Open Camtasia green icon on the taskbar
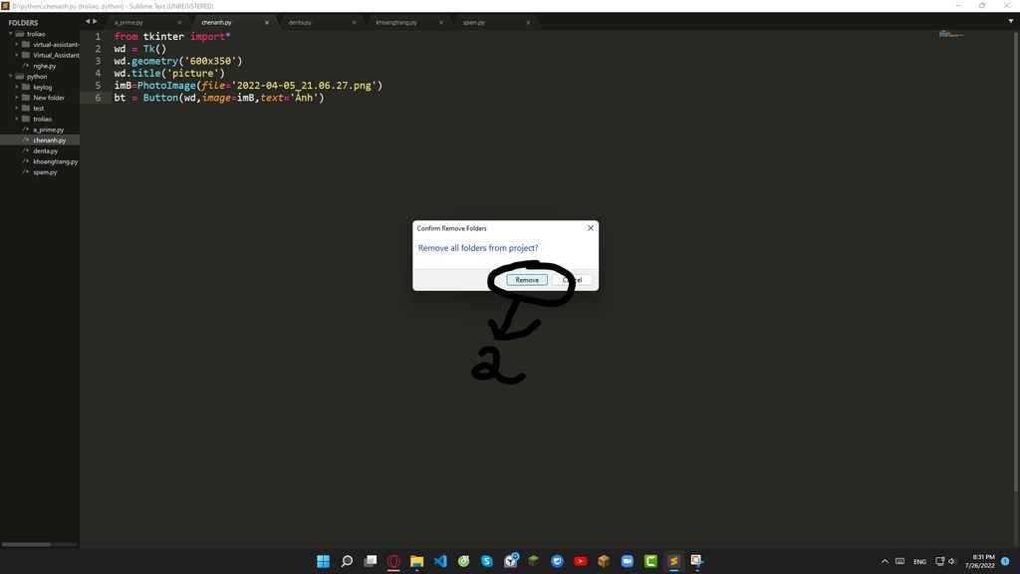The image size is (1020, 574). (x=650, y=561)
